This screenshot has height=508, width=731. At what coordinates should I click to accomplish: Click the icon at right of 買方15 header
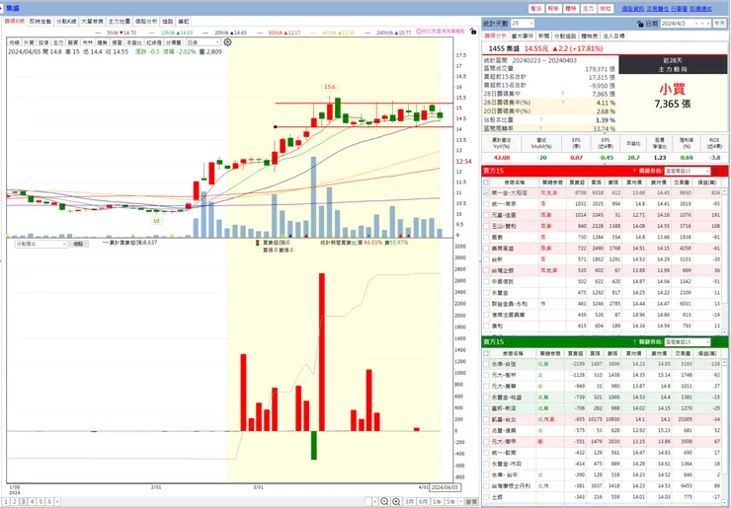click(717, 171)
